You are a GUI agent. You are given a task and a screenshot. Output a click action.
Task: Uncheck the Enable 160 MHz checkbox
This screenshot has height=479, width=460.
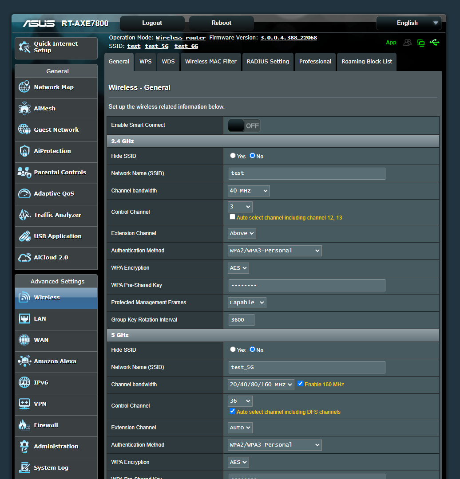[x=300, y=384]
